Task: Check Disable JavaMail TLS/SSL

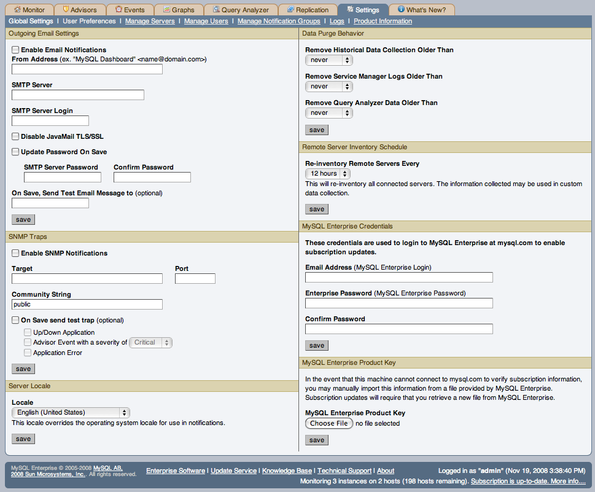Action: coord(15,136)
